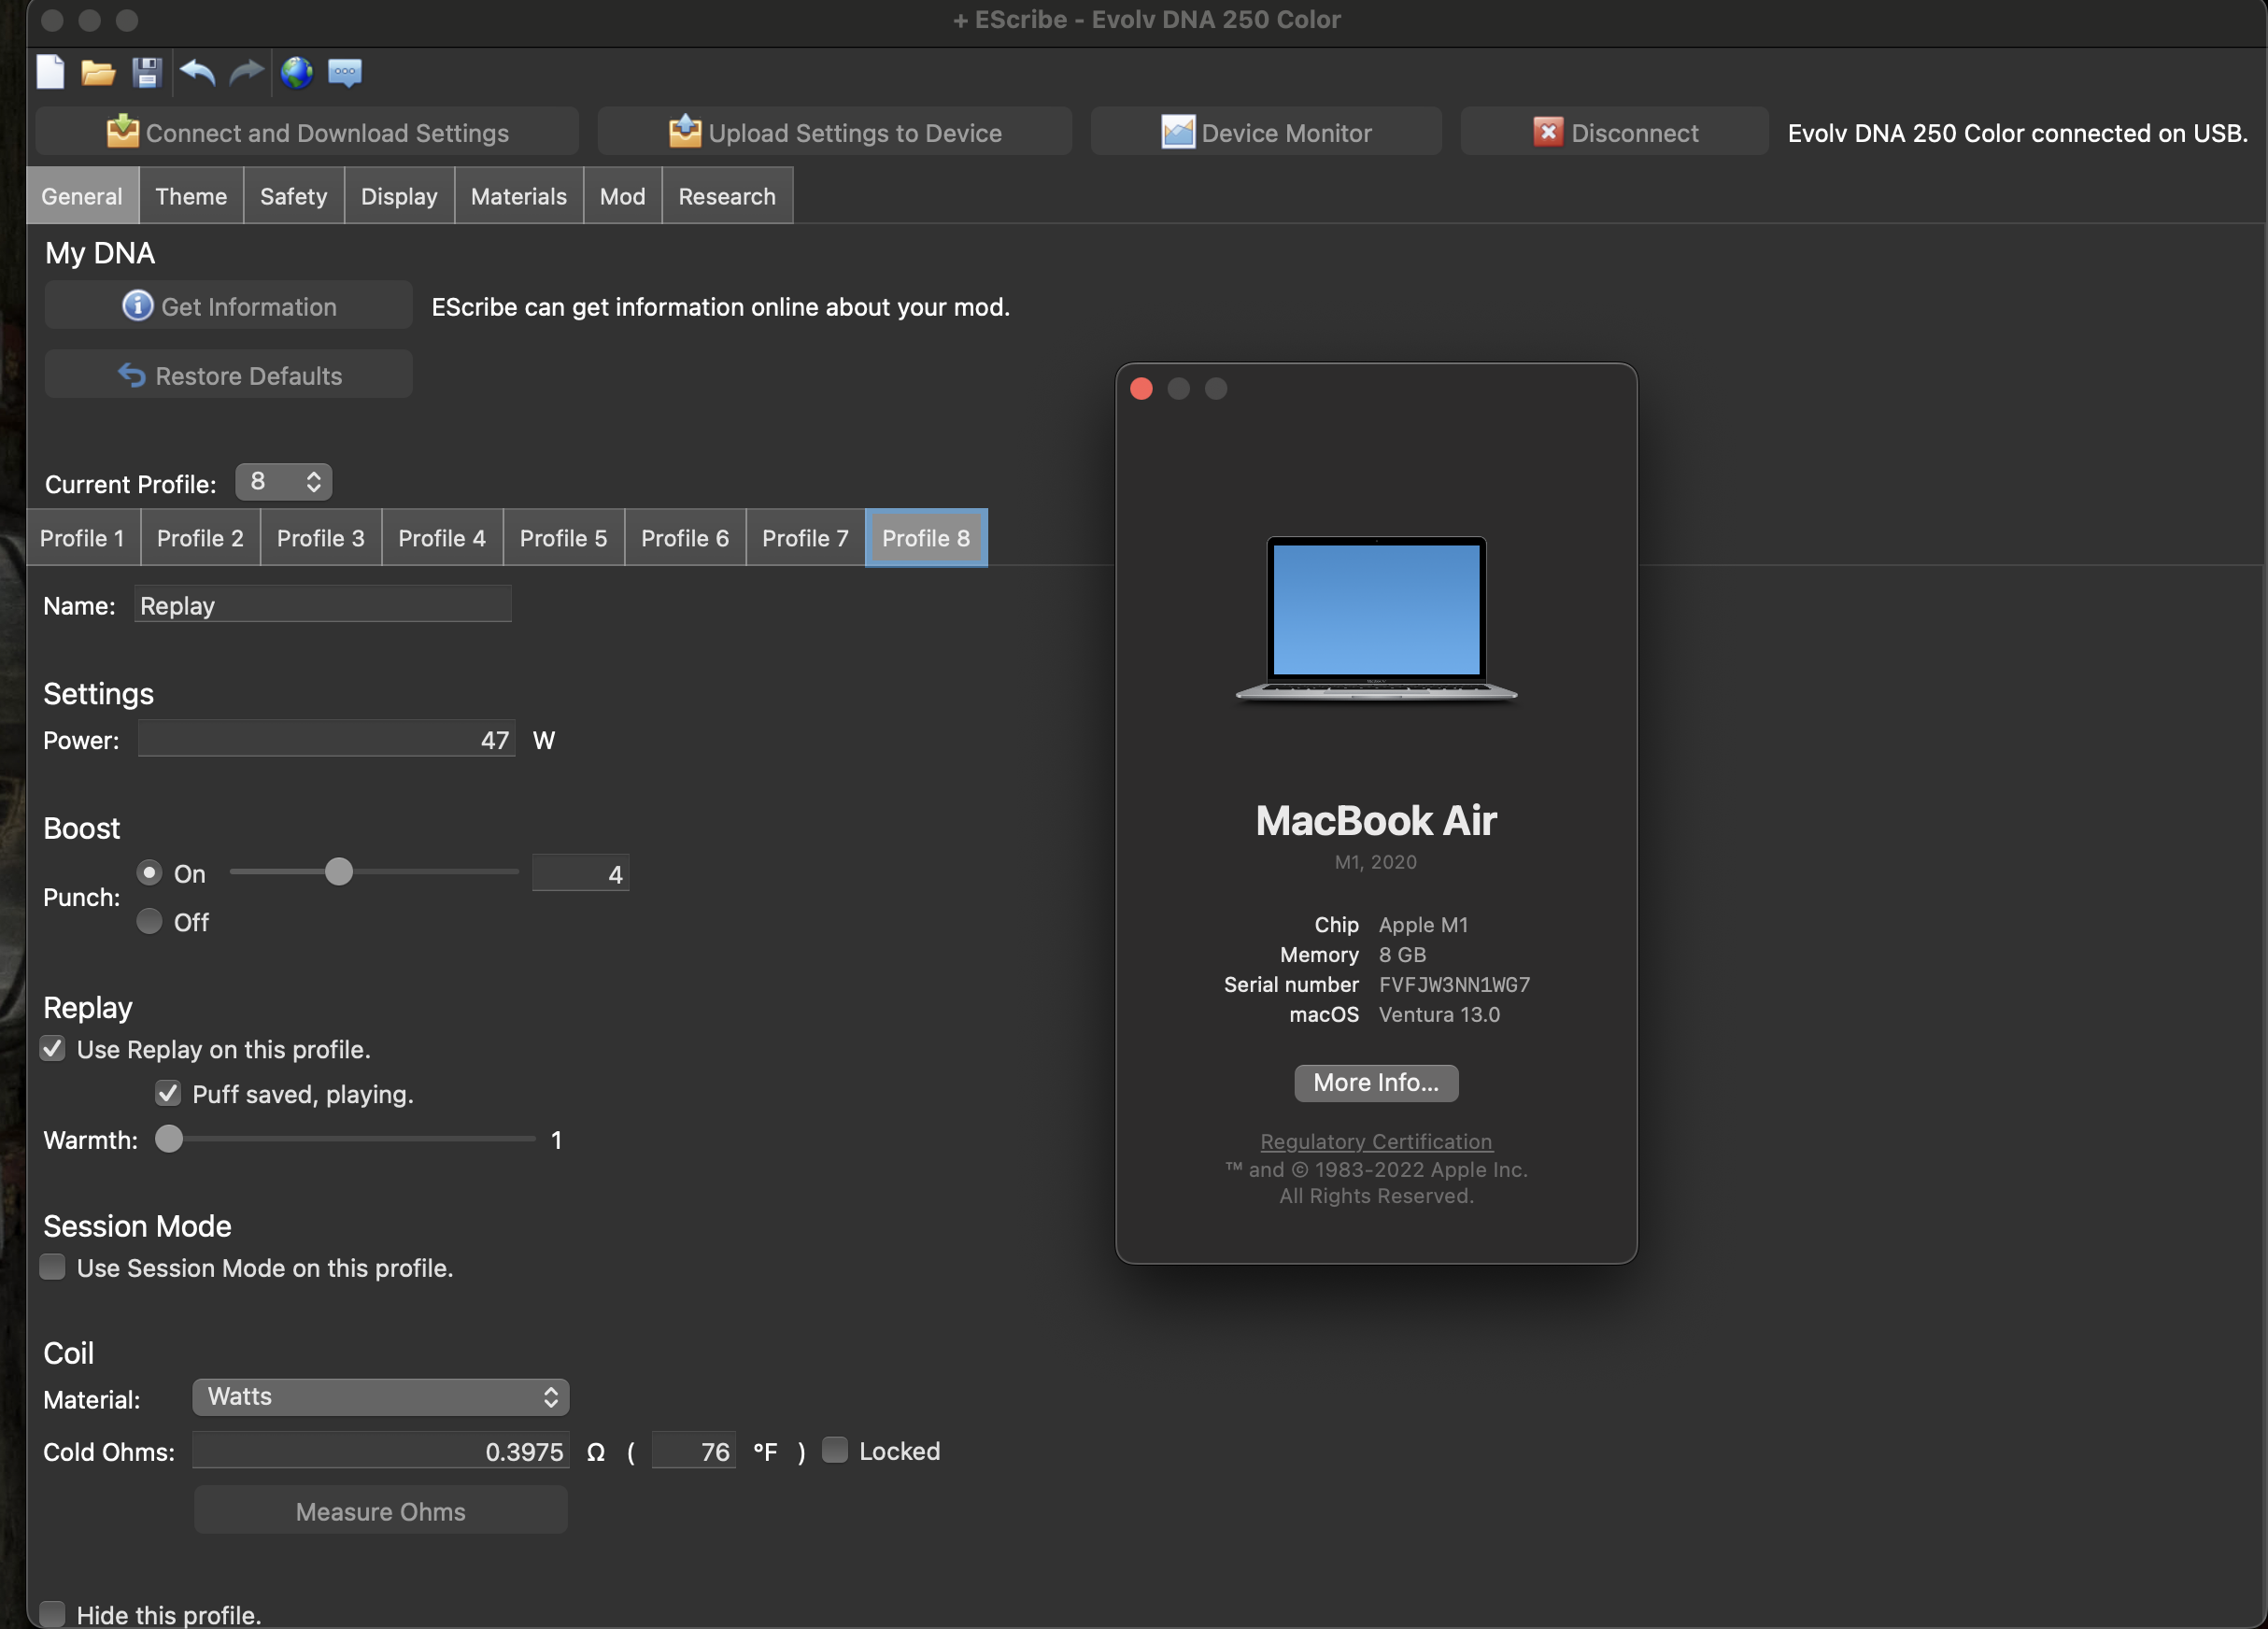Viewport: 2268px width, 1629px height.
Task: Open the Current Profile selector
Action: click(x=284, y=482)
